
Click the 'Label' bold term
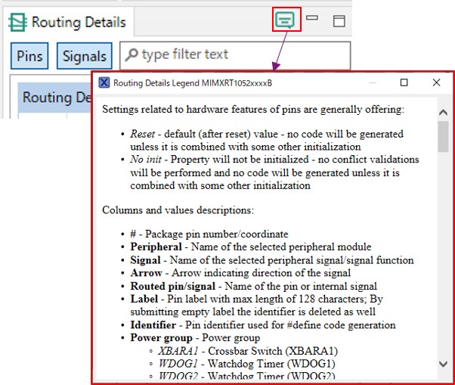[144, 299]
